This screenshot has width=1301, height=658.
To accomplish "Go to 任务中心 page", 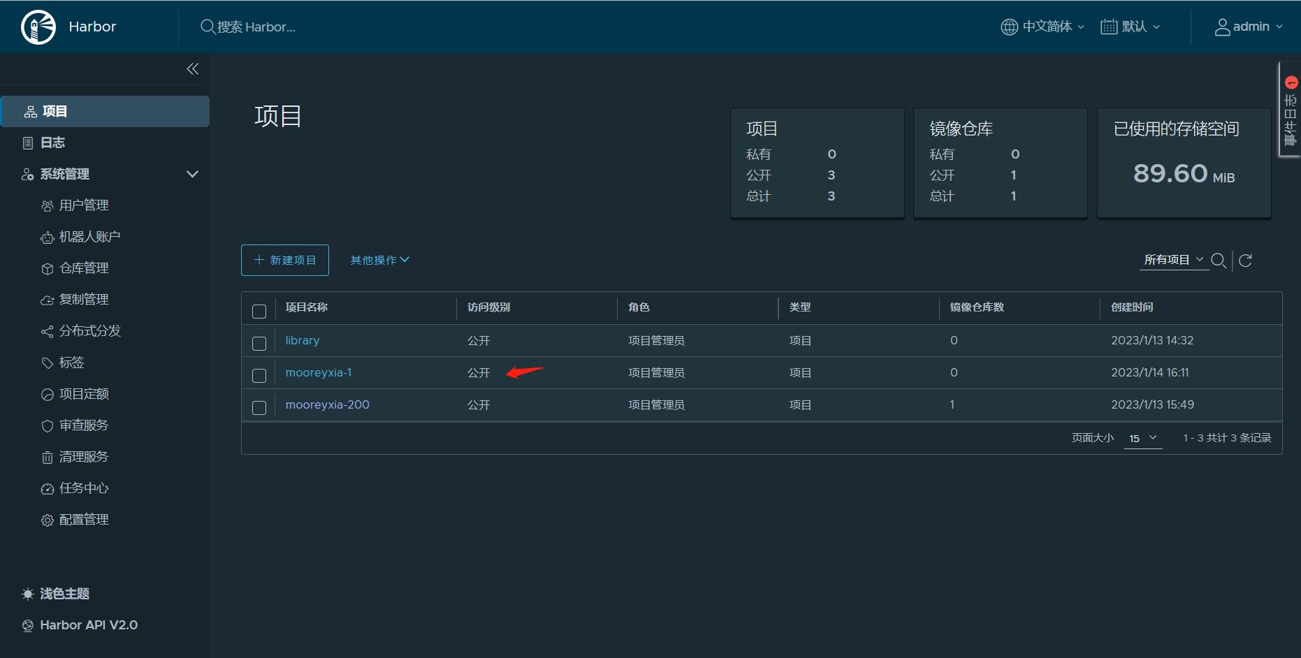I will (84, 488).
